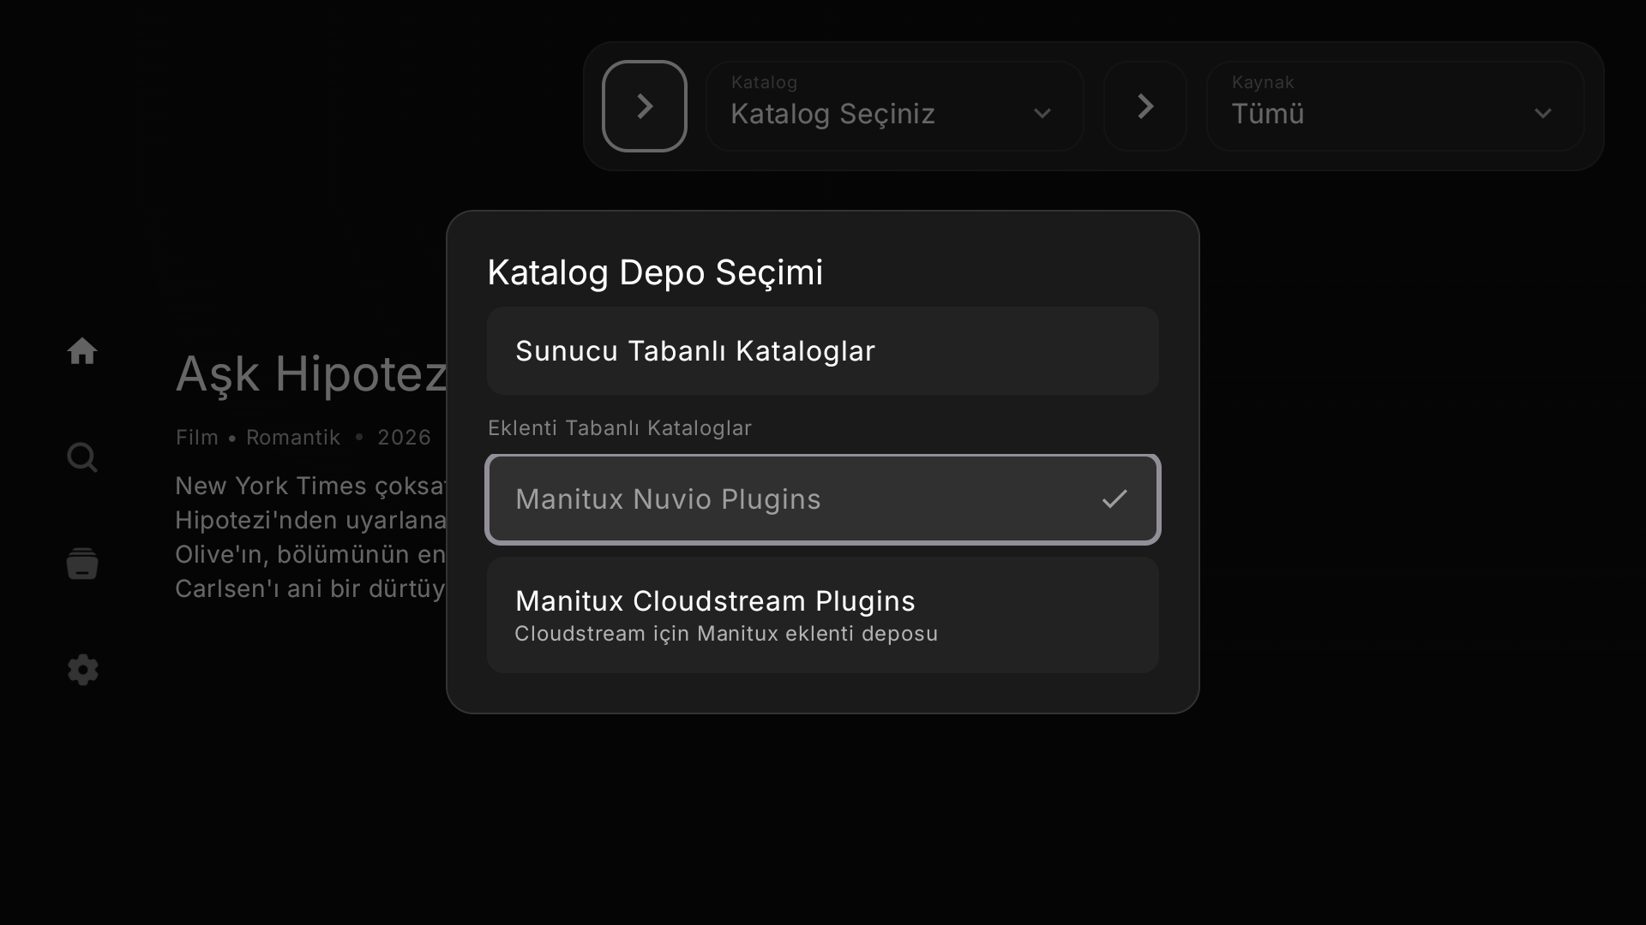
Task: Click the Romantik genre label
Action: [x=293, y=438]
